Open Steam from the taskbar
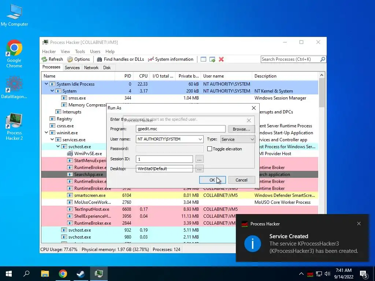The image size is (375, 281). pyautogui.click(x=81, y=274)
